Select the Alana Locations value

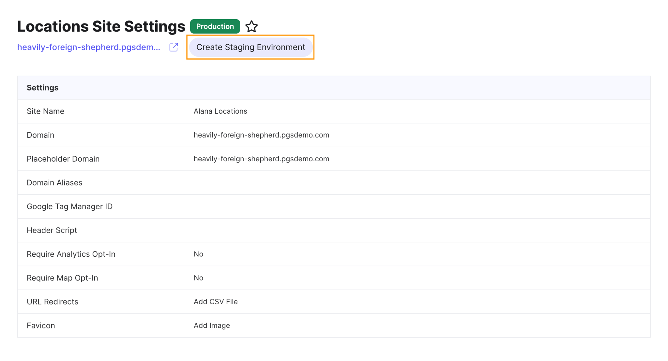coord(220,111)
